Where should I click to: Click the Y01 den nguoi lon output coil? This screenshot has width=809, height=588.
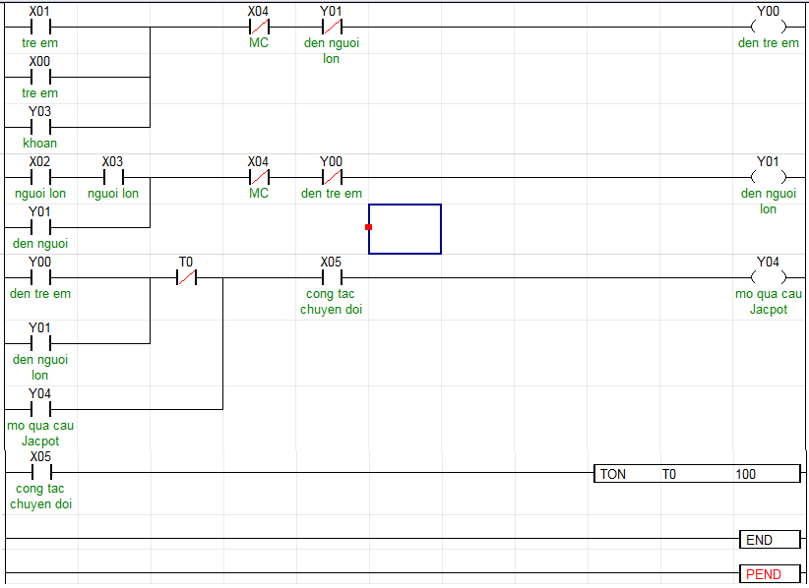[x=768, y=177]
